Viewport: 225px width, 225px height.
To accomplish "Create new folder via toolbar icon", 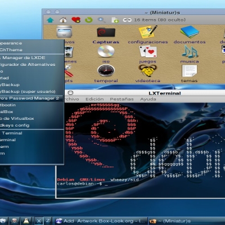I will coord(115,20).
